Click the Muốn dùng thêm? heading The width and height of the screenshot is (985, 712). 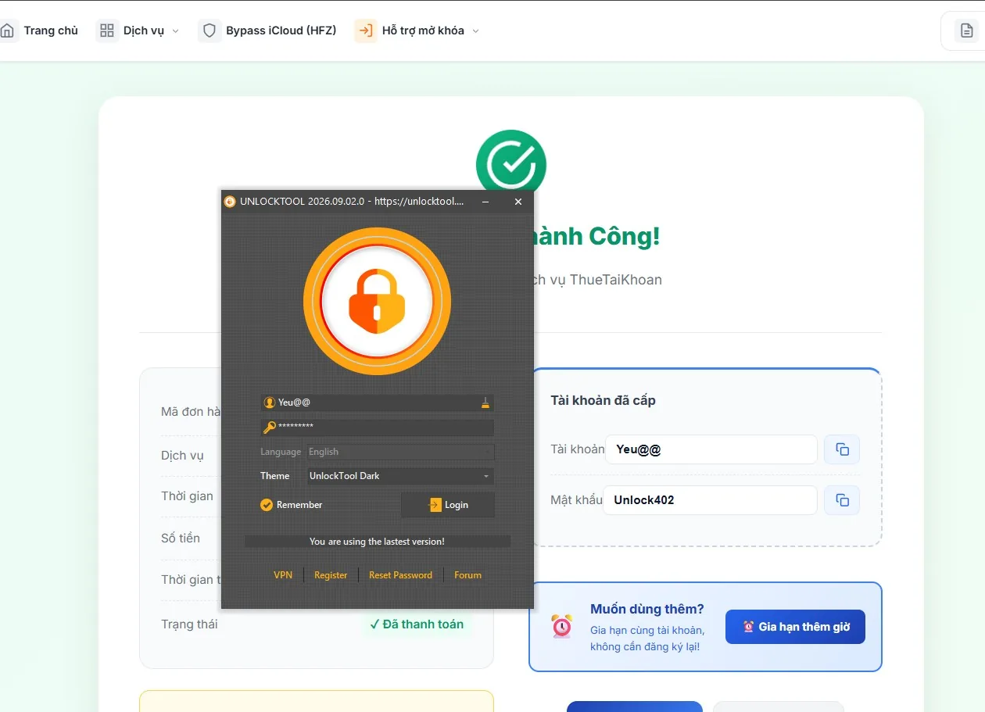[647, 609]
